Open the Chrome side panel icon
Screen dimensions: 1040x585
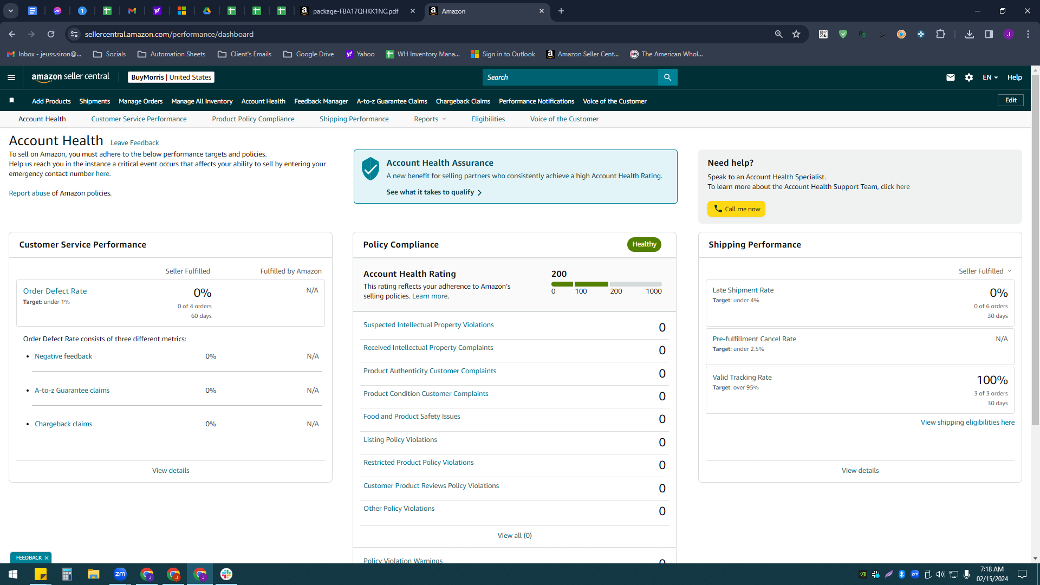pos(989,34)
